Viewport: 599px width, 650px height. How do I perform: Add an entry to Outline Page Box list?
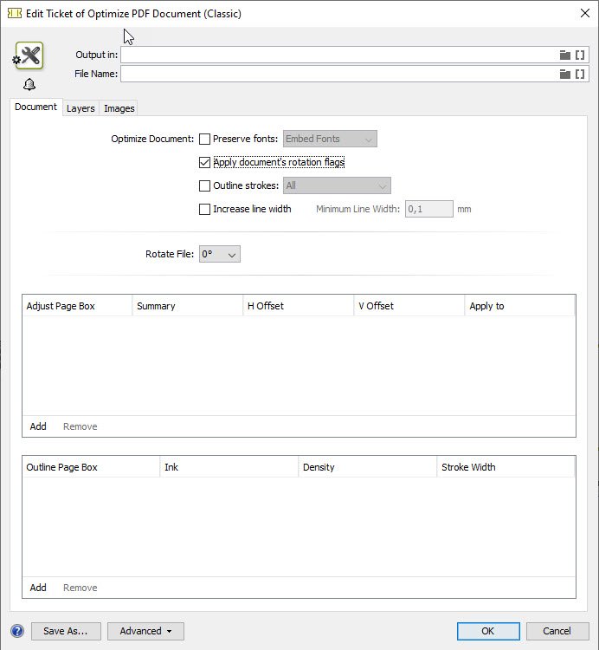[x=38, y=588]
